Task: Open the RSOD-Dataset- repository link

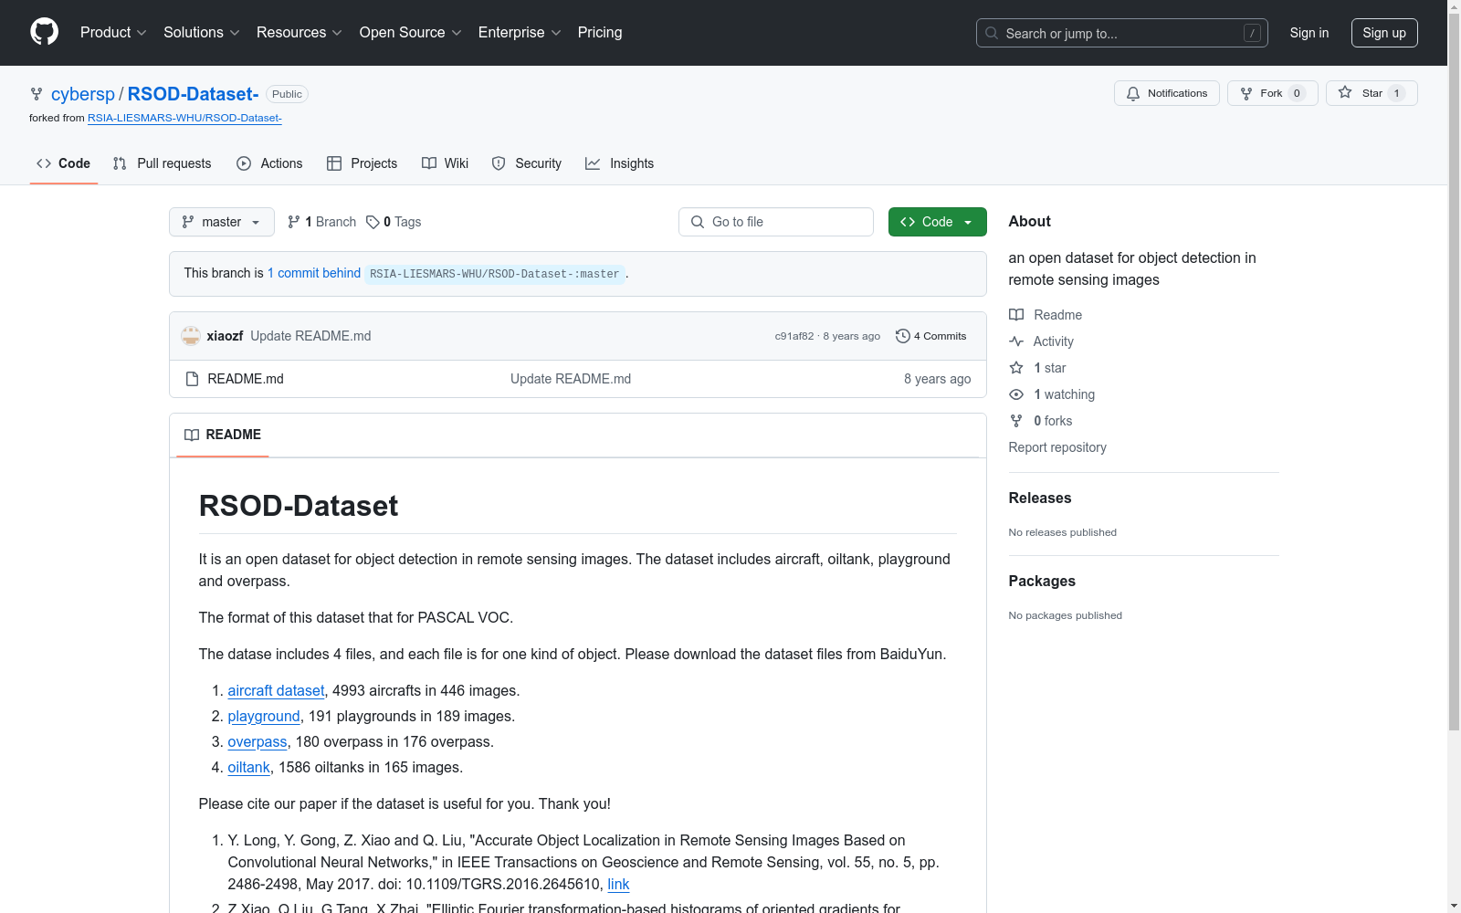Action: [193, 94]
